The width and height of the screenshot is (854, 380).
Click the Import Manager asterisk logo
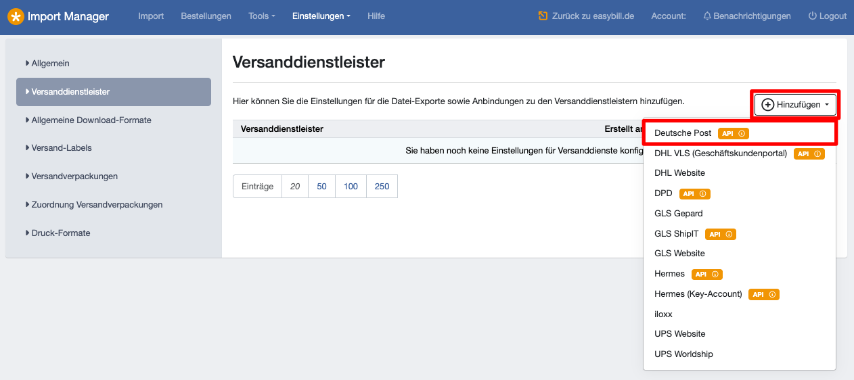[16, 16]
